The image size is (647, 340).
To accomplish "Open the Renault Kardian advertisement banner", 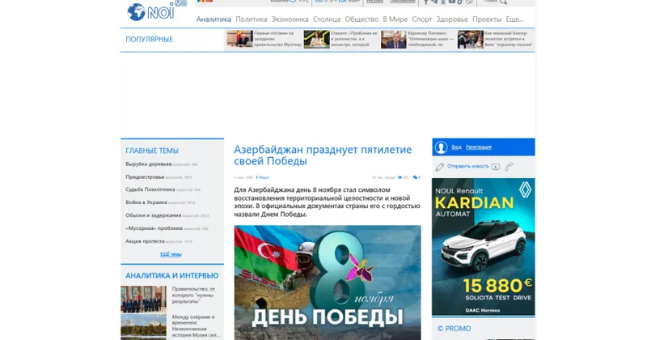I will tap(483, 247).
